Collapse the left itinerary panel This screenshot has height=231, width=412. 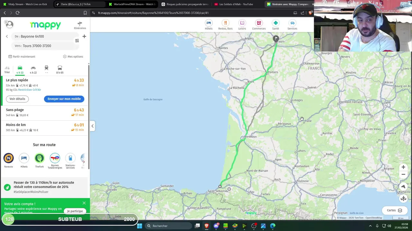click(x=92, y=126)
